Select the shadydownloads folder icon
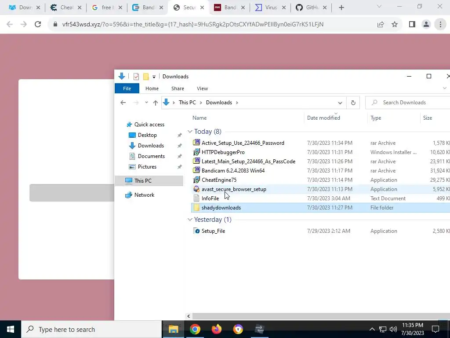Viewport: 450px width, 338px height. 196,208
